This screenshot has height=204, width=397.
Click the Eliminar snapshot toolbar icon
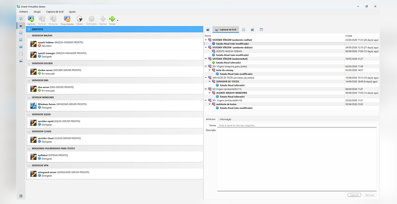click(x=42, y=19)
